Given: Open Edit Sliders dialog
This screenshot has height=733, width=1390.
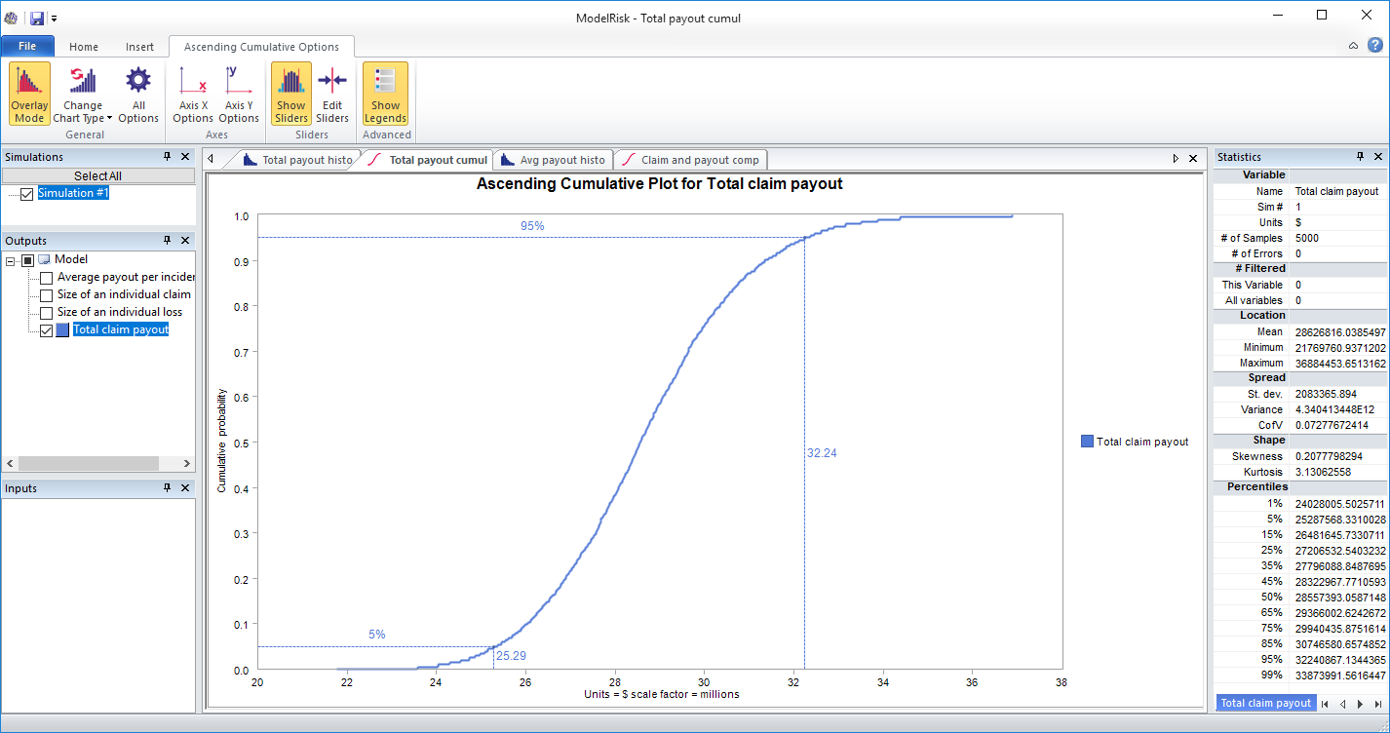Looking at the screenshot, I should 332,93.
